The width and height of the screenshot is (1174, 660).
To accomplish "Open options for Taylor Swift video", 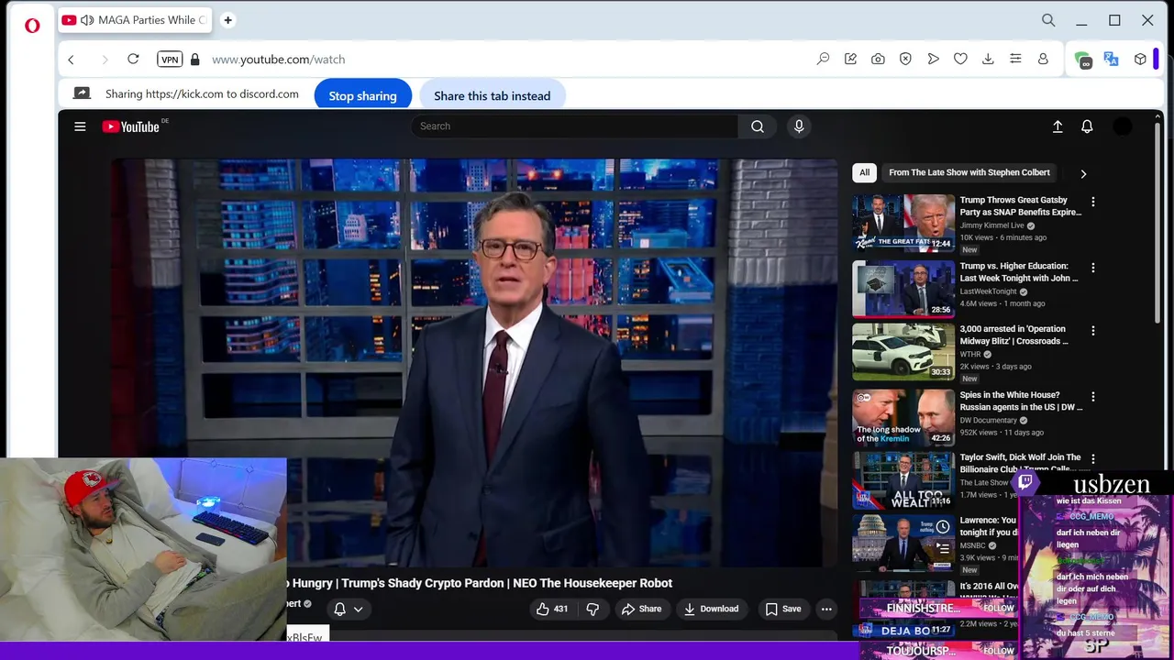I will click(x=1092, y=458).
